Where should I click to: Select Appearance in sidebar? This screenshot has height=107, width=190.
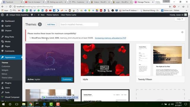point(11,57)
